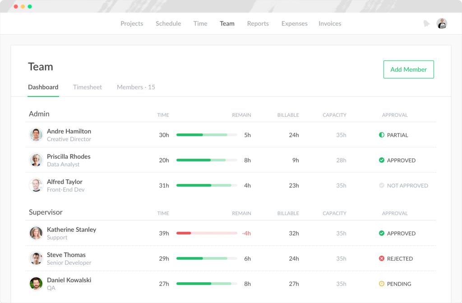The width and height of the screenshot is (462, 303).
Task: Open the Reports section from top navigation
Action: pos(258,23)
